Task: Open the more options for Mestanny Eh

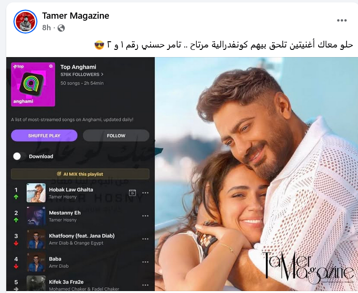Action: [145, 216]
